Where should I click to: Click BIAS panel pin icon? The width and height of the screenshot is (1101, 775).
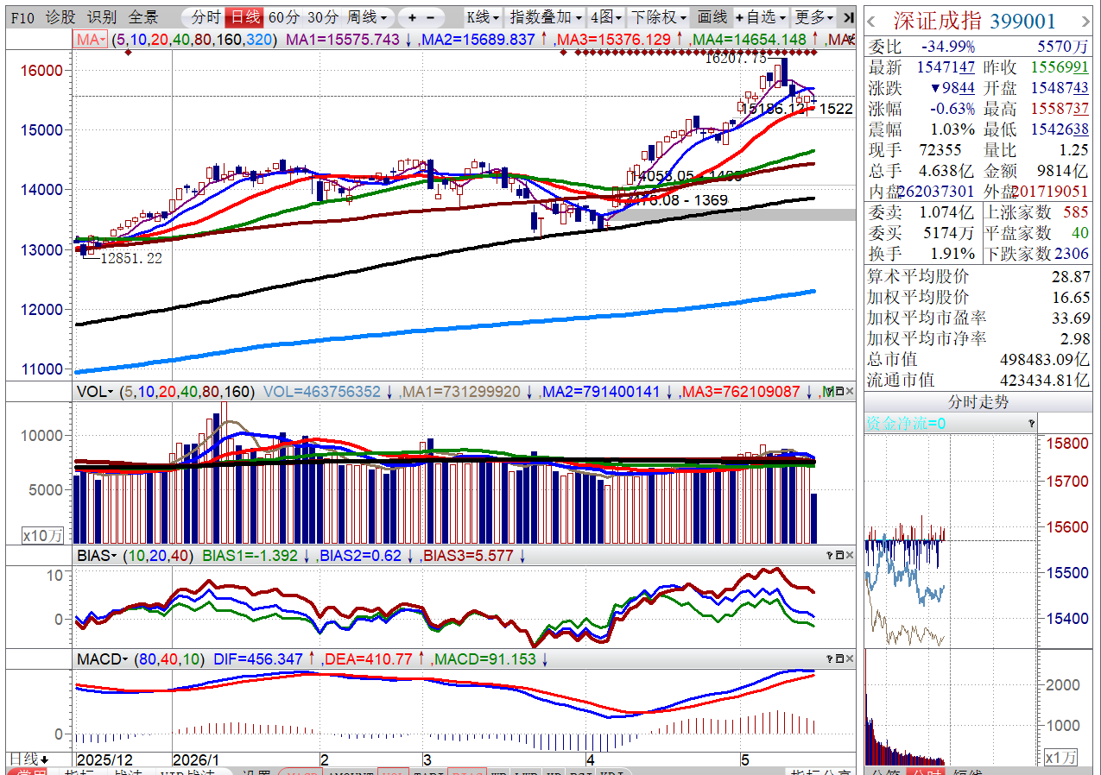[x=830, y=556]
